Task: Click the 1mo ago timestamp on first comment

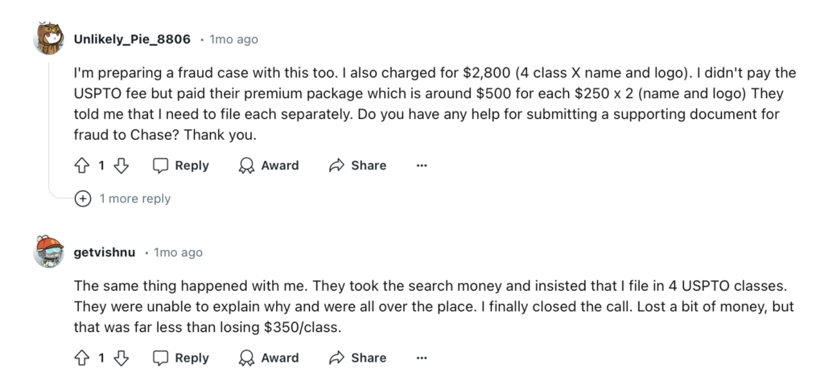Action: 234,39
